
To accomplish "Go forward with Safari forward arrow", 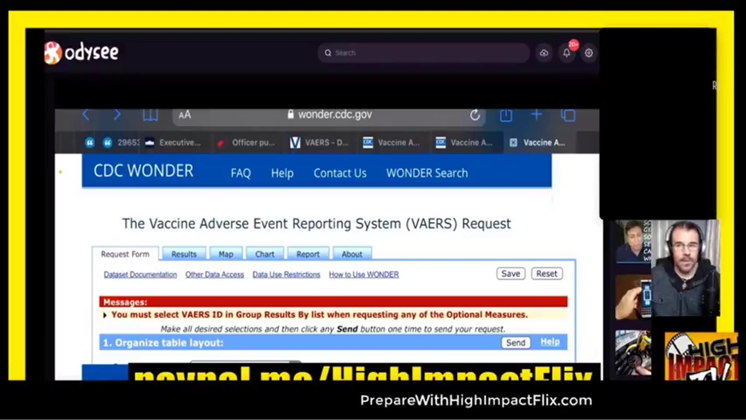I will tap(117, 115).
